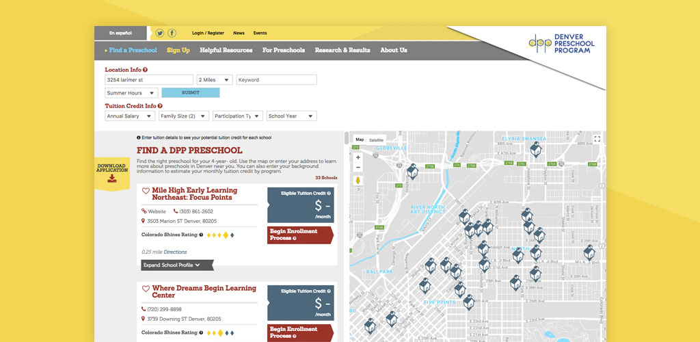Viewport: 700px width, 342px height.
Task: Zoom out on the map
Action: [358, 168]
